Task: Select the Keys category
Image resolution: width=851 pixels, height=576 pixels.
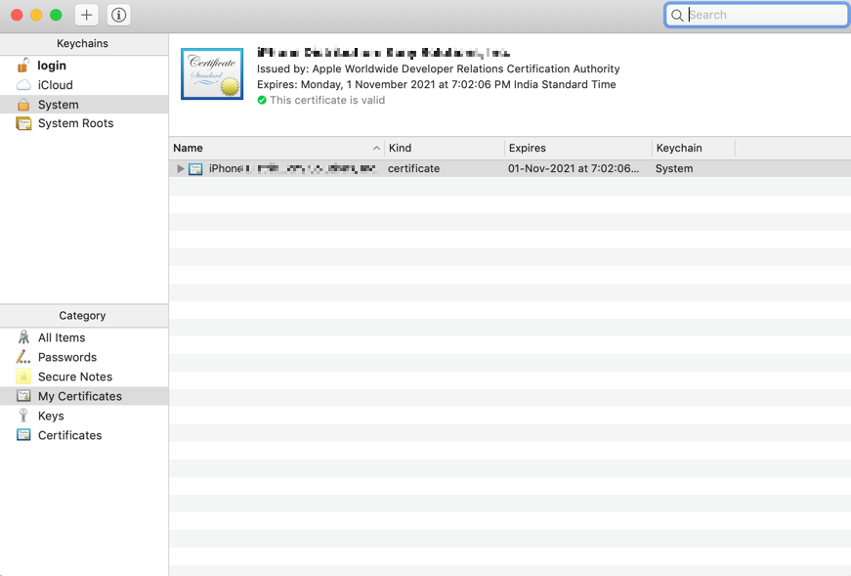Action: click(51, 416)
